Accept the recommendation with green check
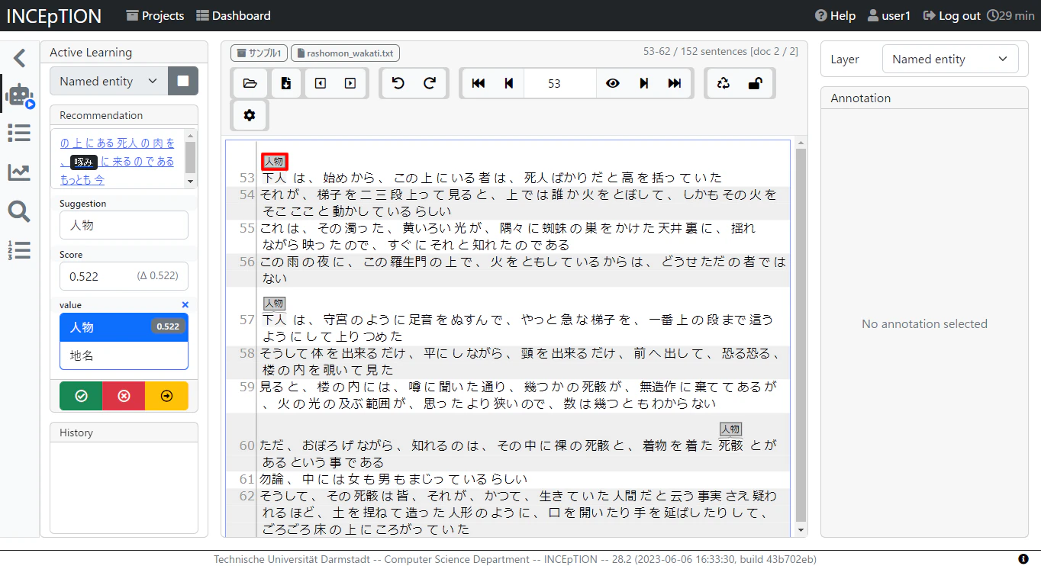 [81, 396]
